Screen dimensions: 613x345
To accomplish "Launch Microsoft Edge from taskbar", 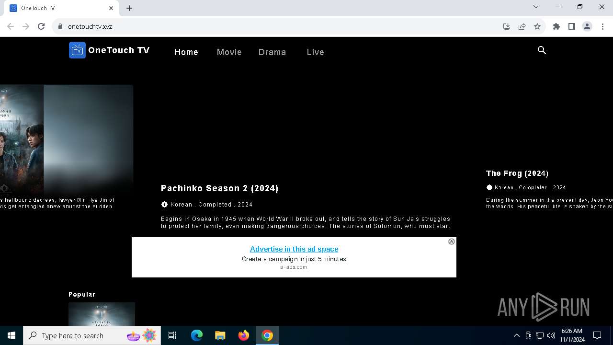I will [197, 335].
